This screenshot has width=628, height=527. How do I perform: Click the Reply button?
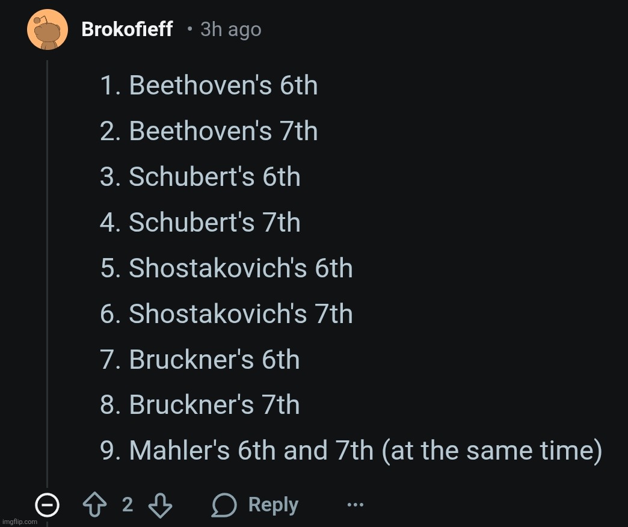(x=255, y=505)
